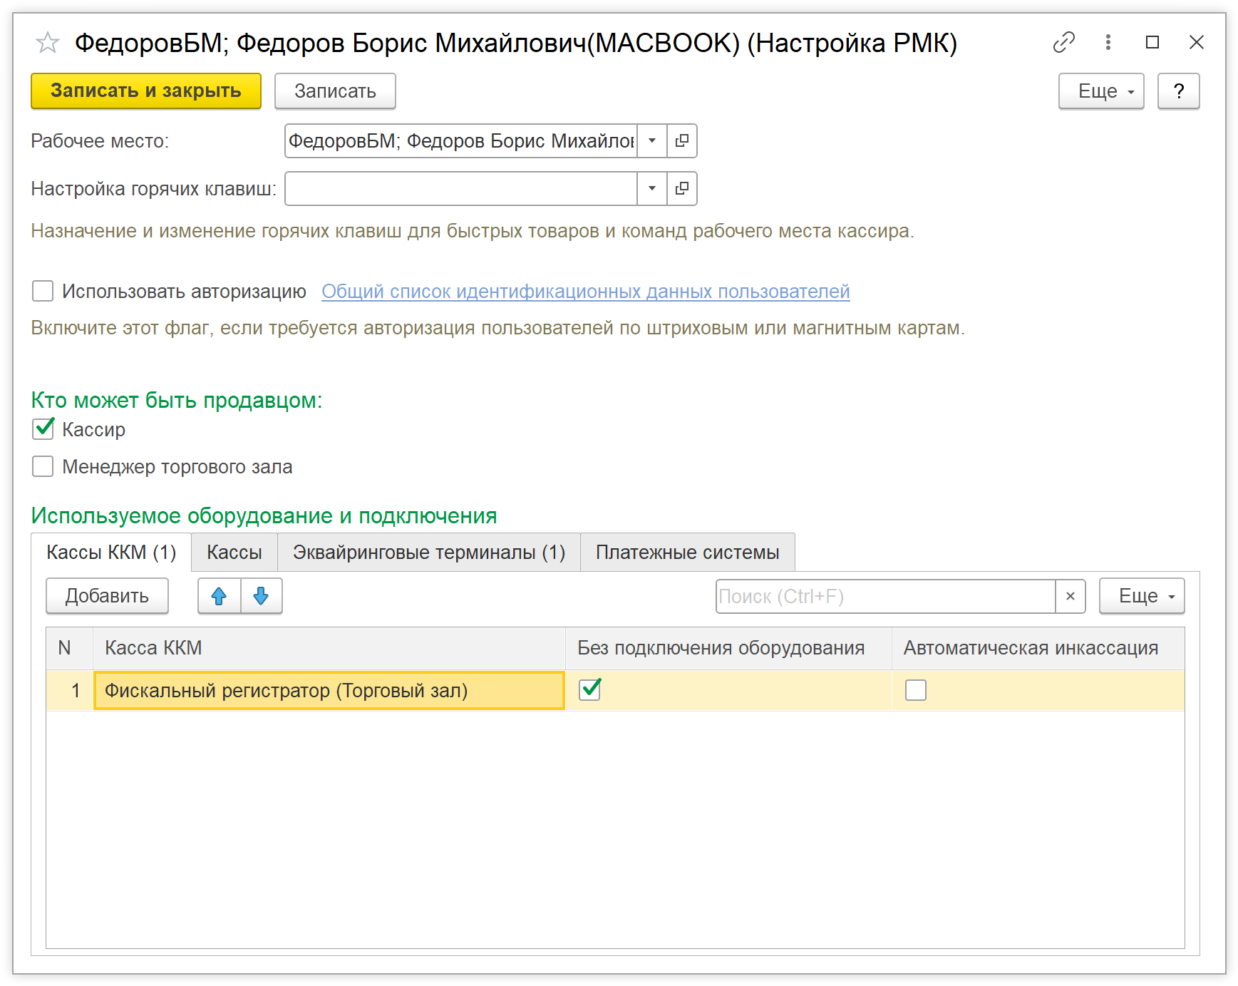Click the Записать и закрыть button
The height and width of the screenshot is (986, 1238).
(146, 91)
